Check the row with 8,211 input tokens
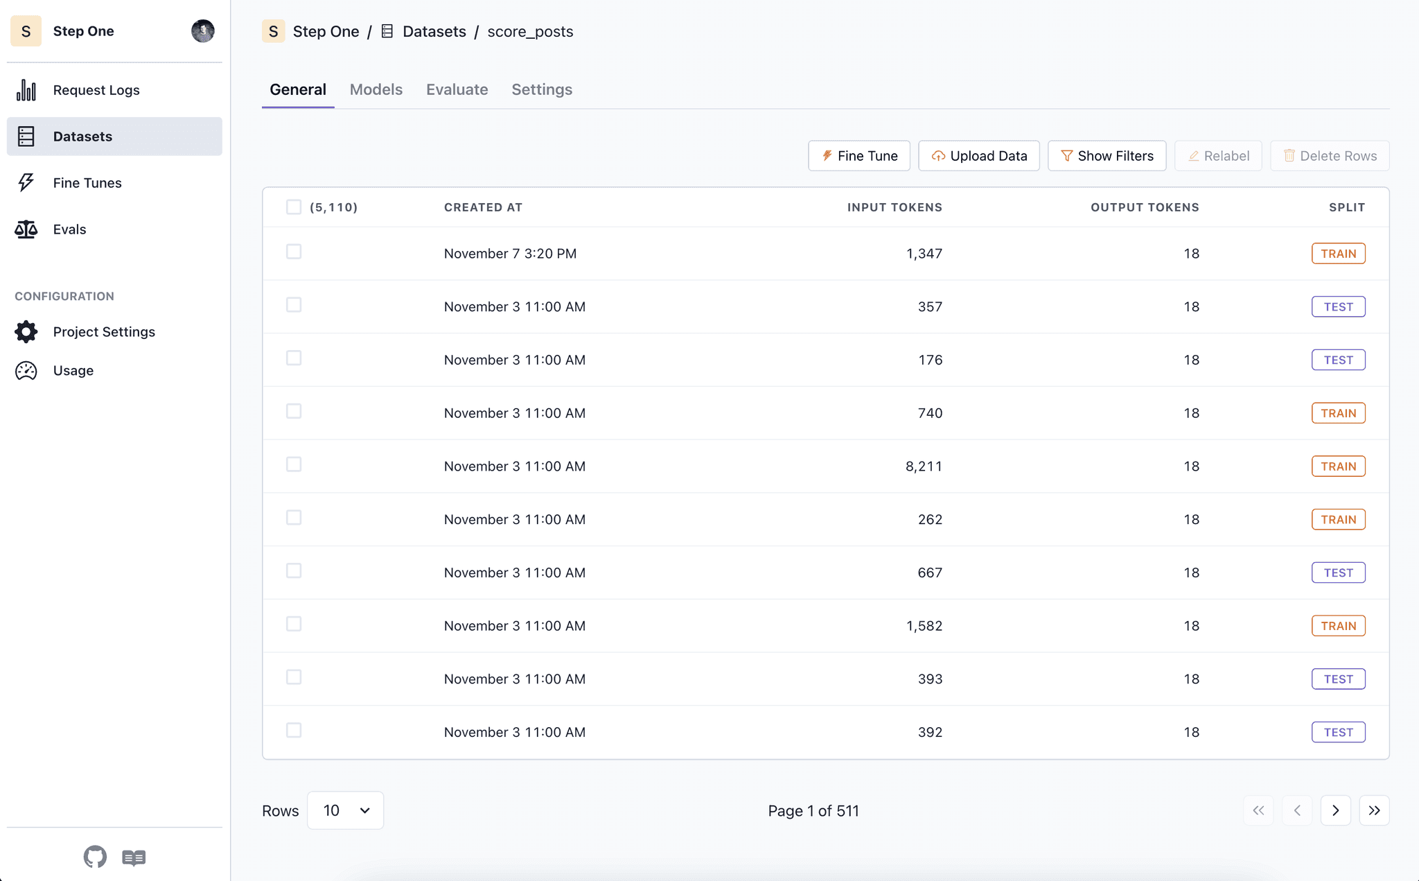Viewport: 1419px width, 881px height. click(294, 464)
